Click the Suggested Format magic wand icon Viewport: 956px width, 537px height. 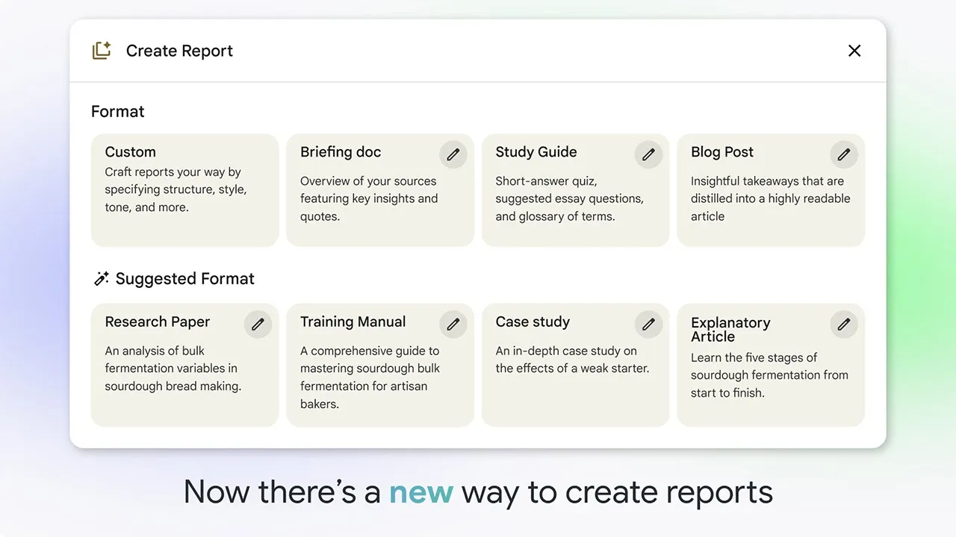click(101, 279)
